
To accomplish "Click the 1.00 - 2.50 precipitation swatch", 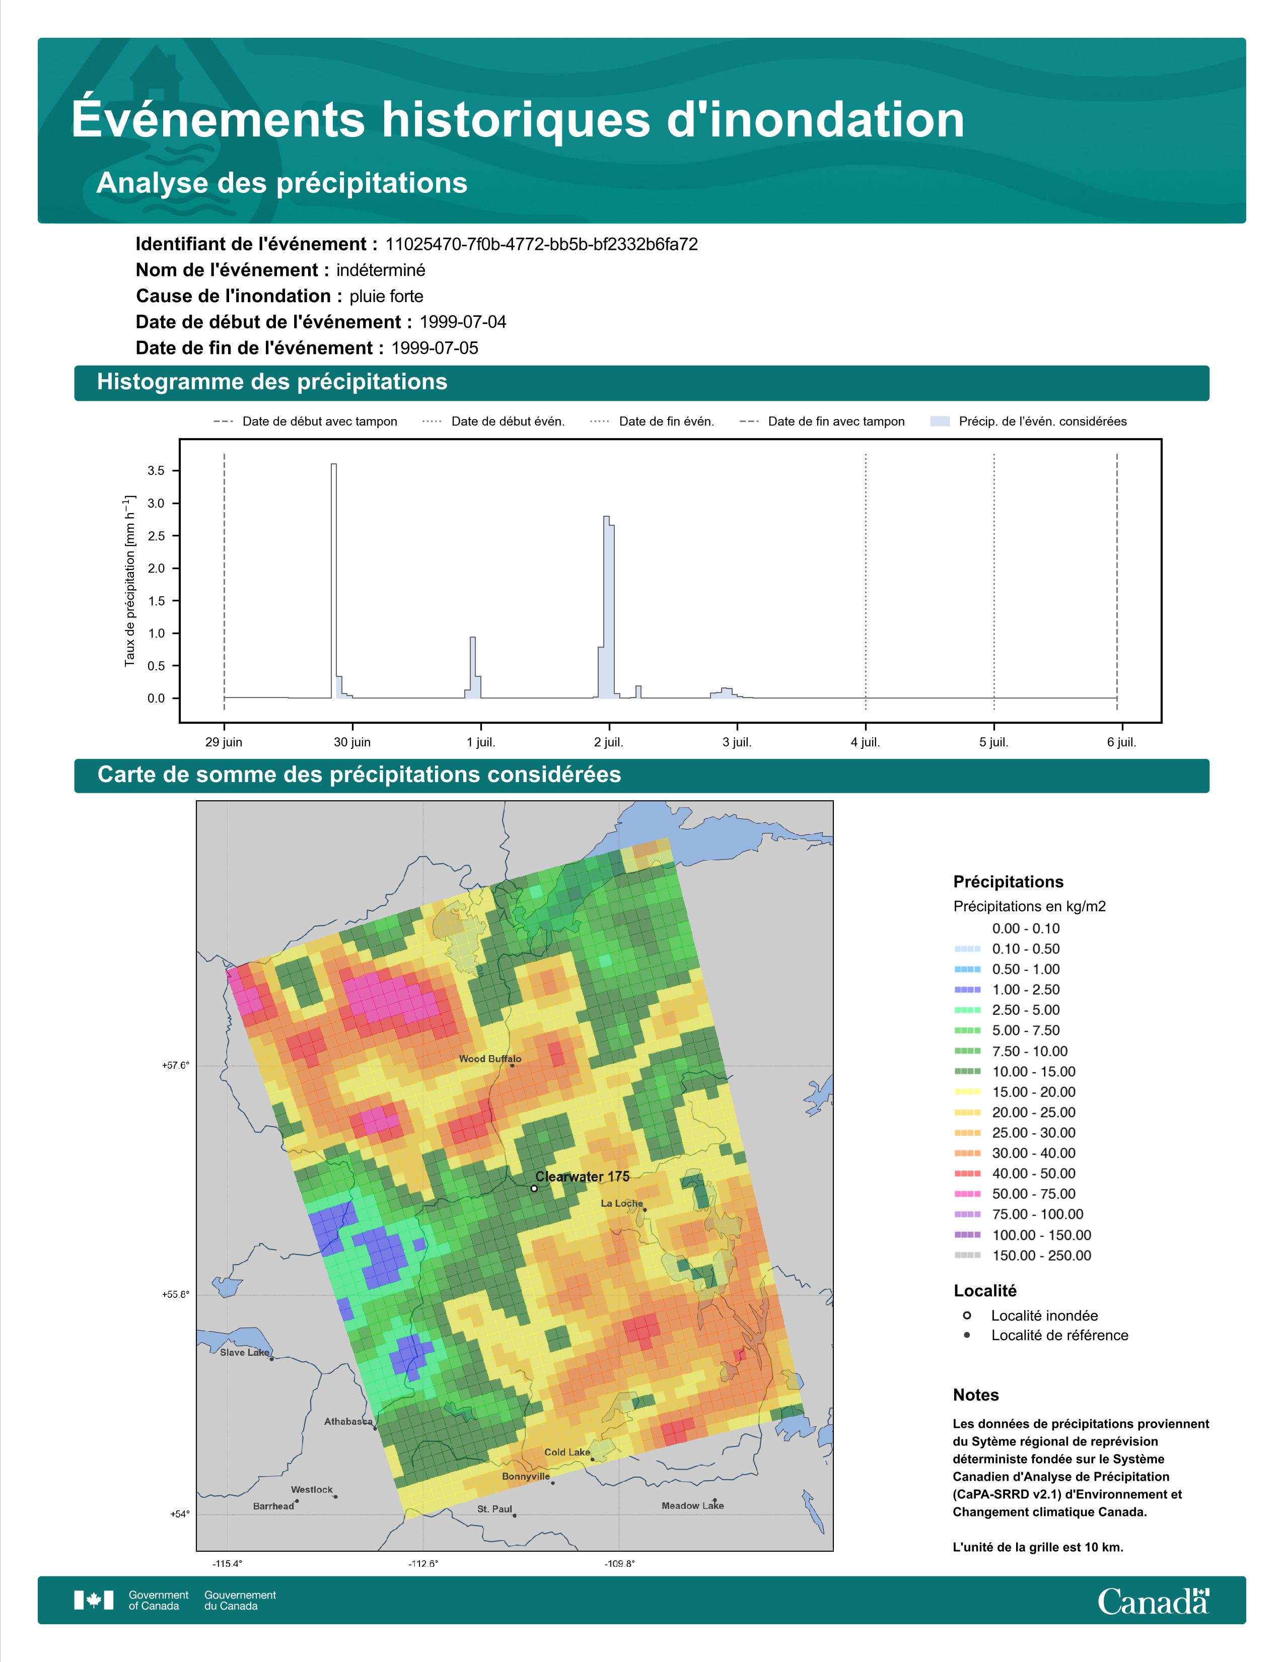I will [968, 990].
